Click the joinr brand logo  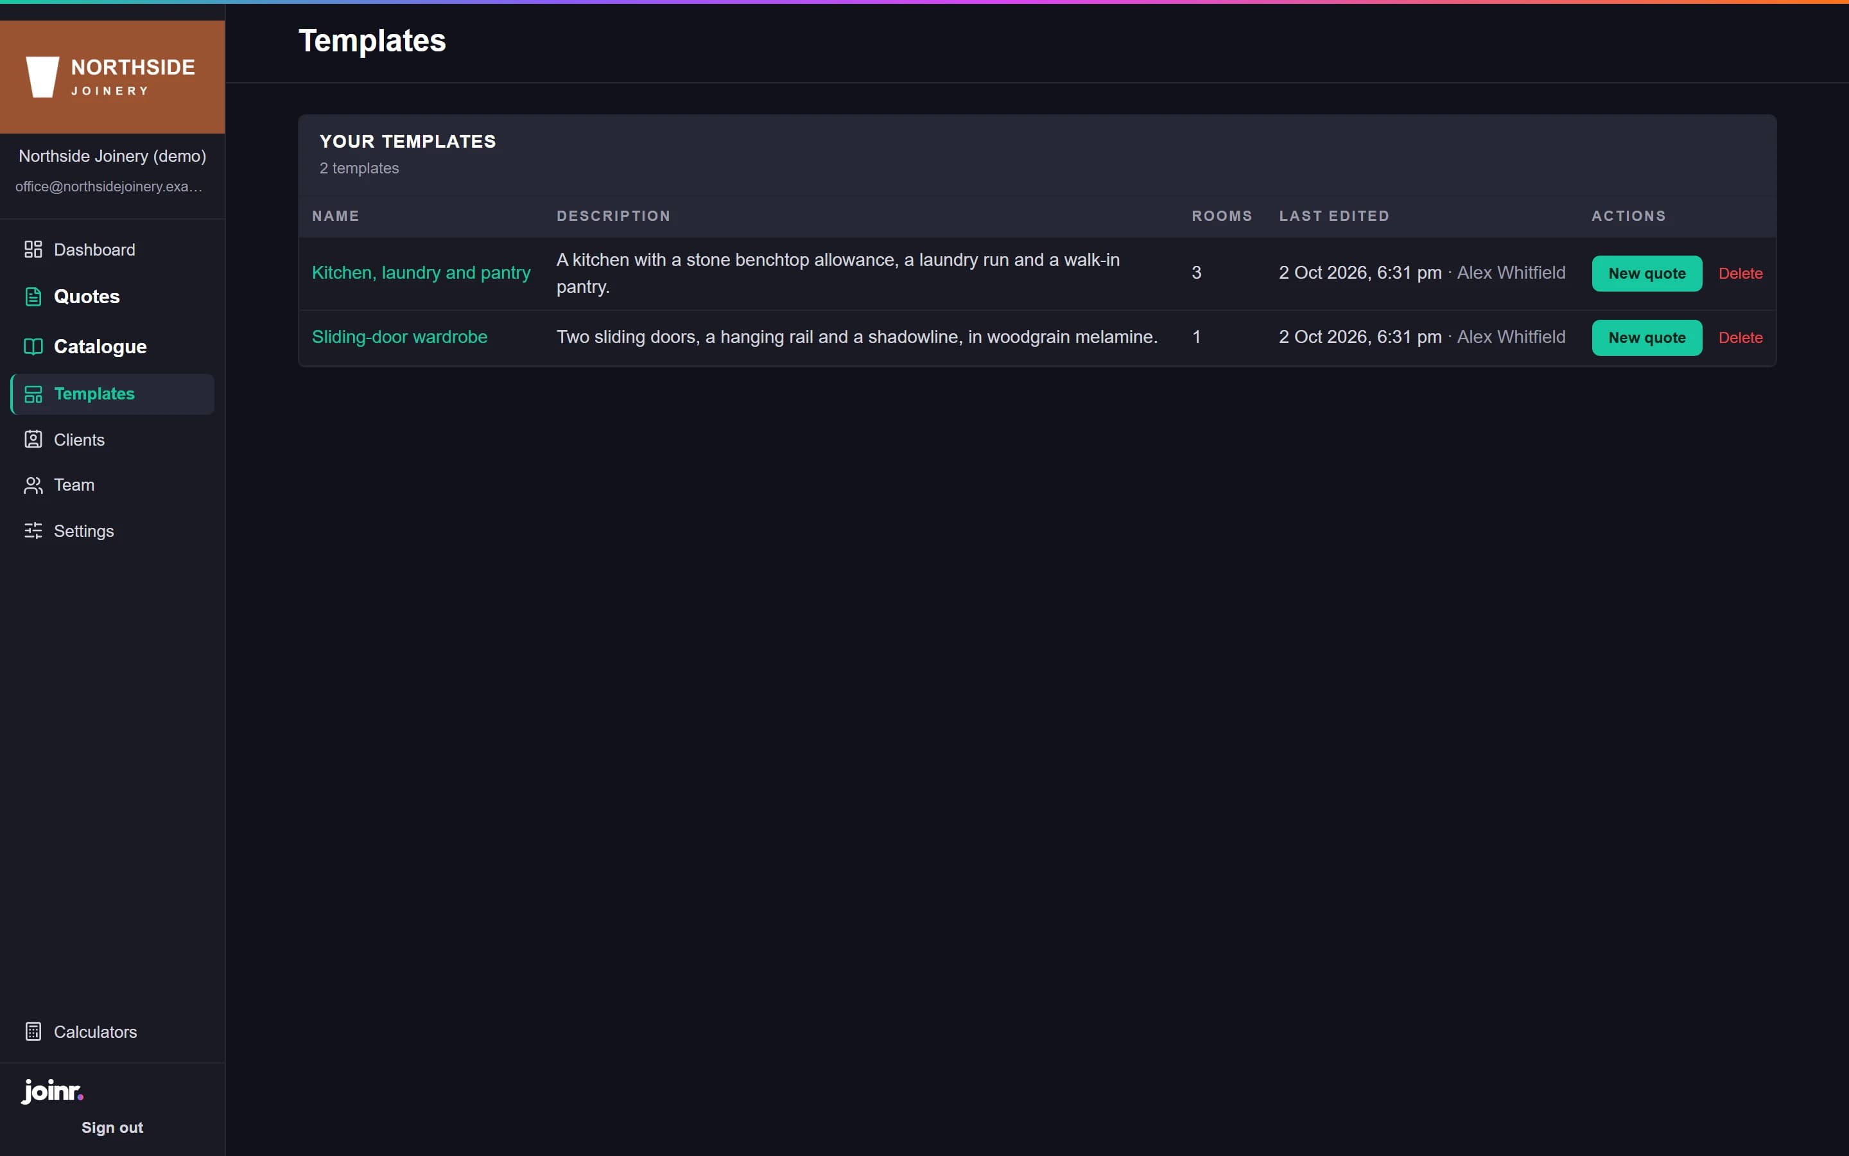[52, 1091]
